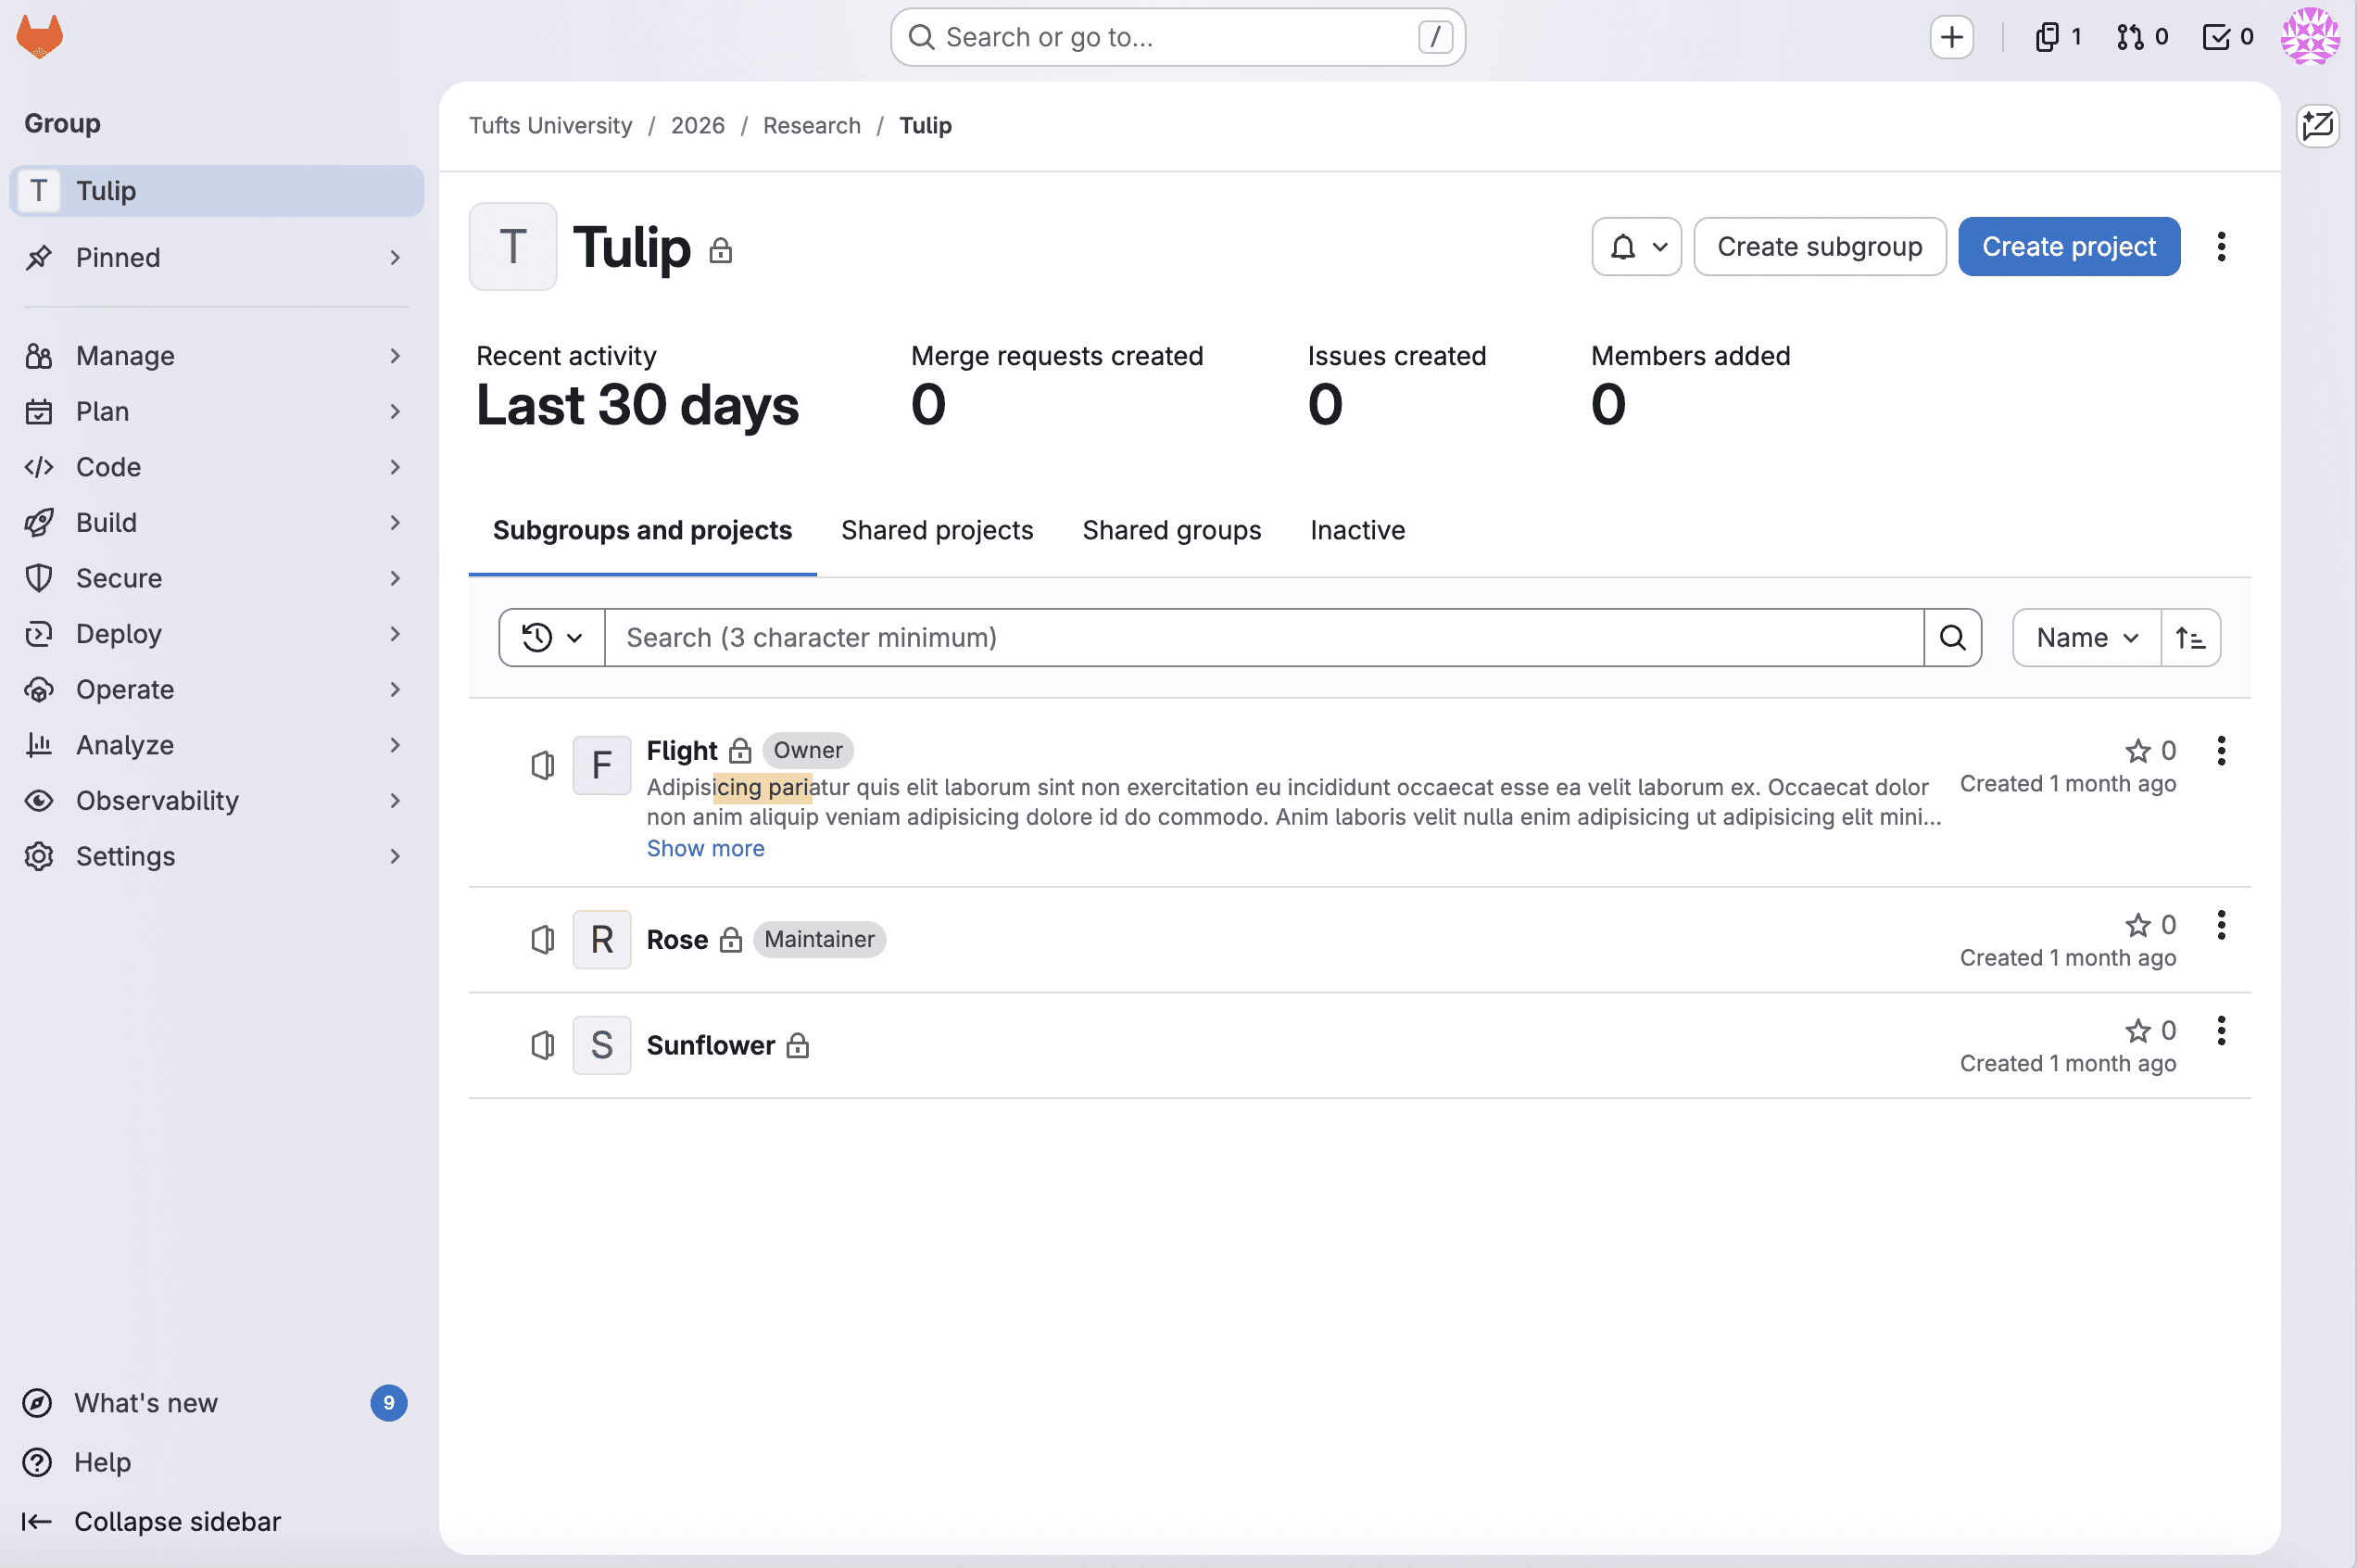
Task: Star the Flight project
Action: pyautogui.click(x=2137, y=750)
